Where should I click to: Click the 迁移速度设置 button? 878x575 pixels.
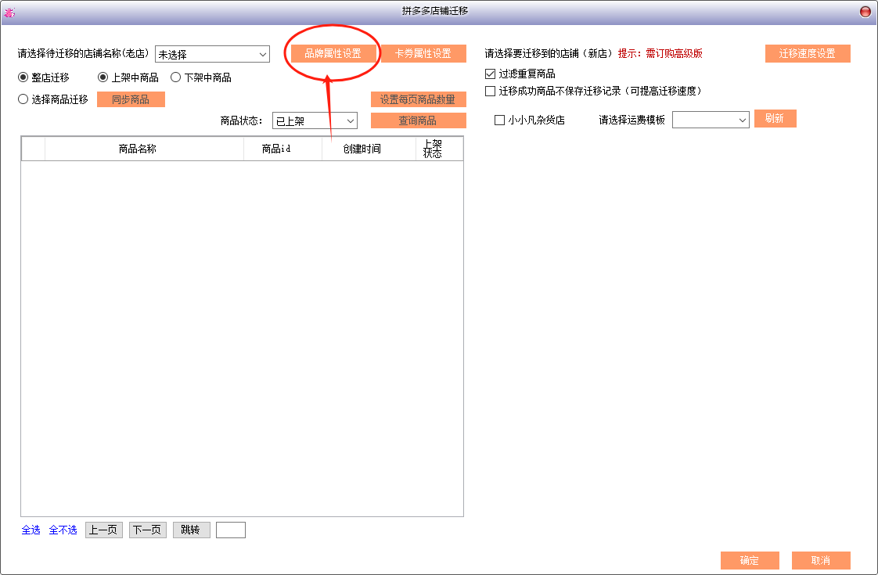(x=808, y=54)
